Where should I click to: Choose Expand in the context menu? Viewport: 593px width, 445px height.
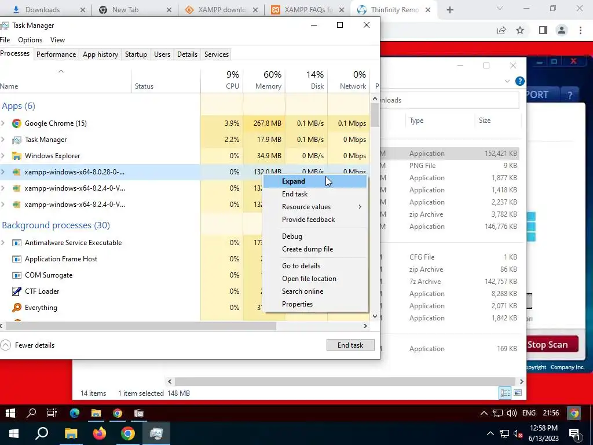pos(314,181)
